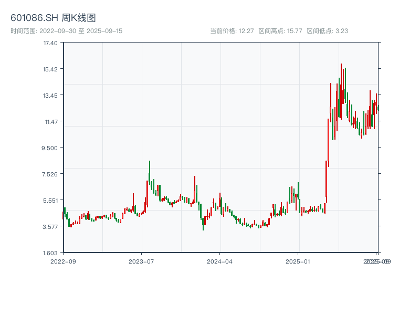Image resolution: width=420 pixels, height=315 pixels.
Task: Click the 17.40 y-axis label
Action: (50, 43)
